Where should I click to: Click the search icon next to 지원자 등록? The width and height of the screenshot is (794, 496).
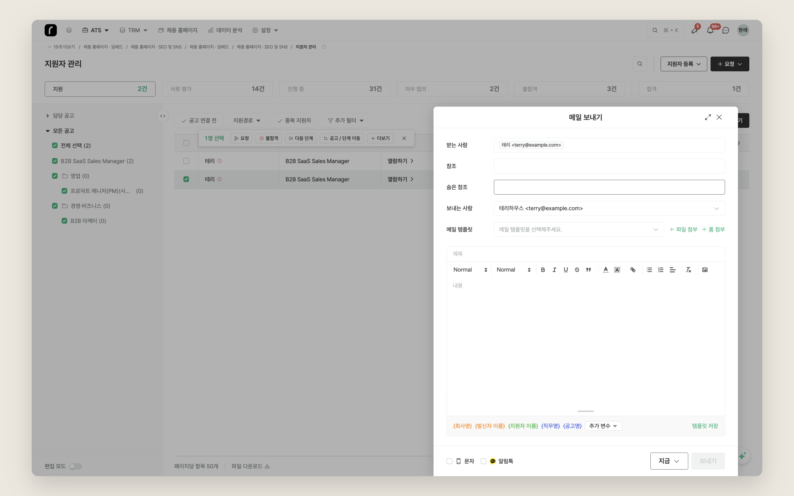coord(640,64)
